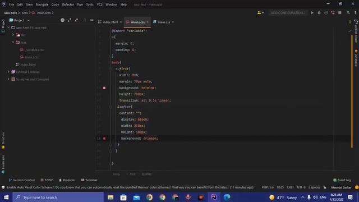Click the editor vertical scrollbar
359x202 pixels.
click(x=352, y=91)
